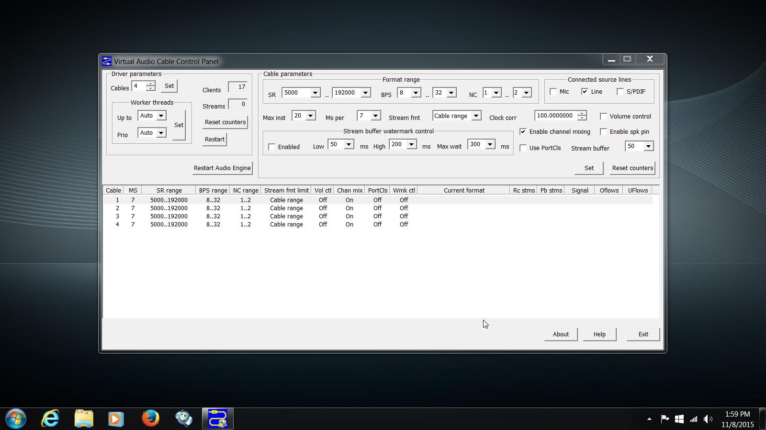Open the maximum SR 192000 dropdown

365,93
